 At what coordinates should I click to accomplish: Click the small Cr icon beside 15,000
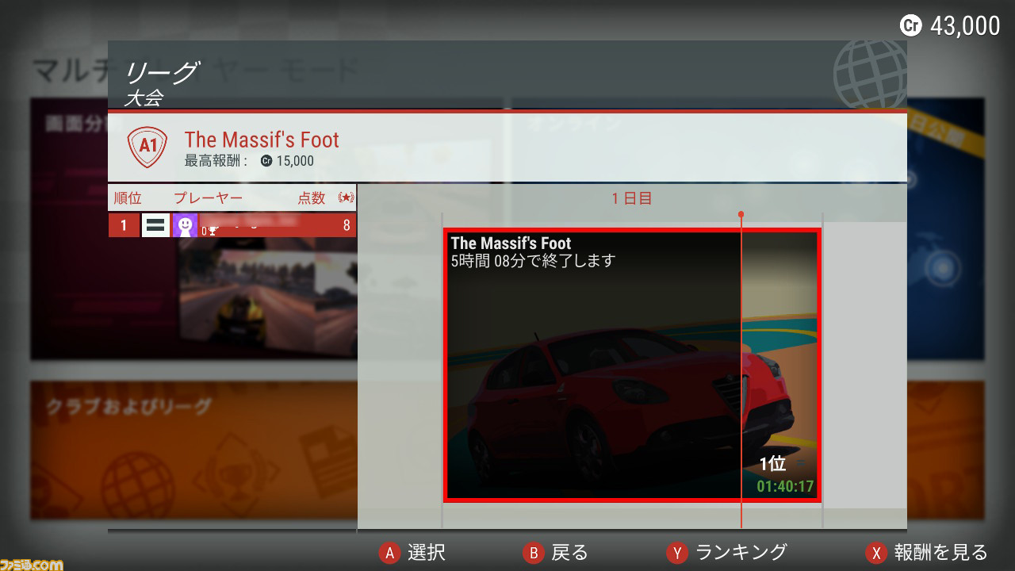(266, 161)
